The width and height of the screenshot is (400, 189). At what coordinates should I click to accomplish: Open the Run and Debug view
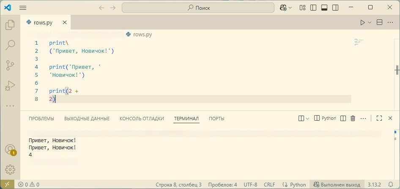pyautogui.click(x=10, y=86)
